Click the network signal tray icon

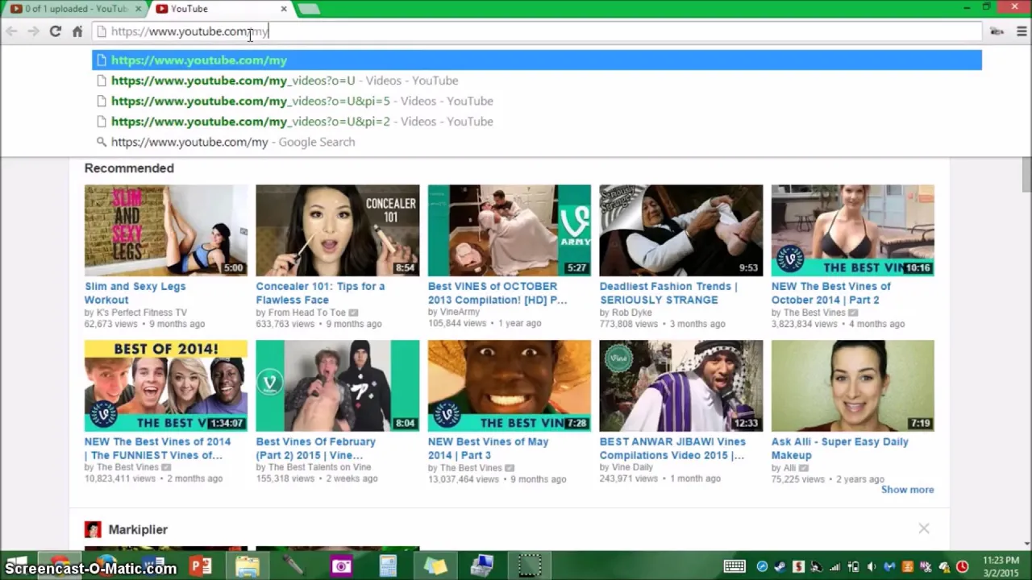(835, 566)
